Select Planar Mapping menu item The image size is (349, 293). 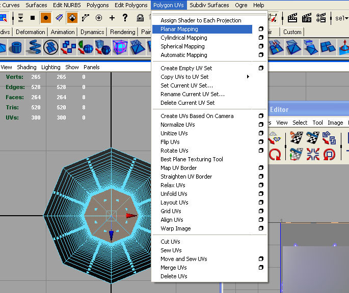[x=202, y=29]
